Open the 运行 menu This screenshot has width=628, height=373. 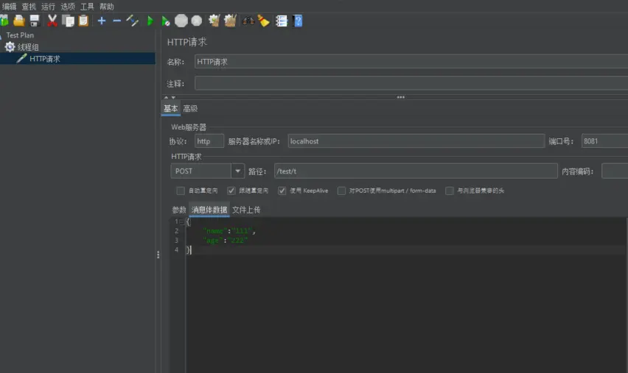(48, 6)
